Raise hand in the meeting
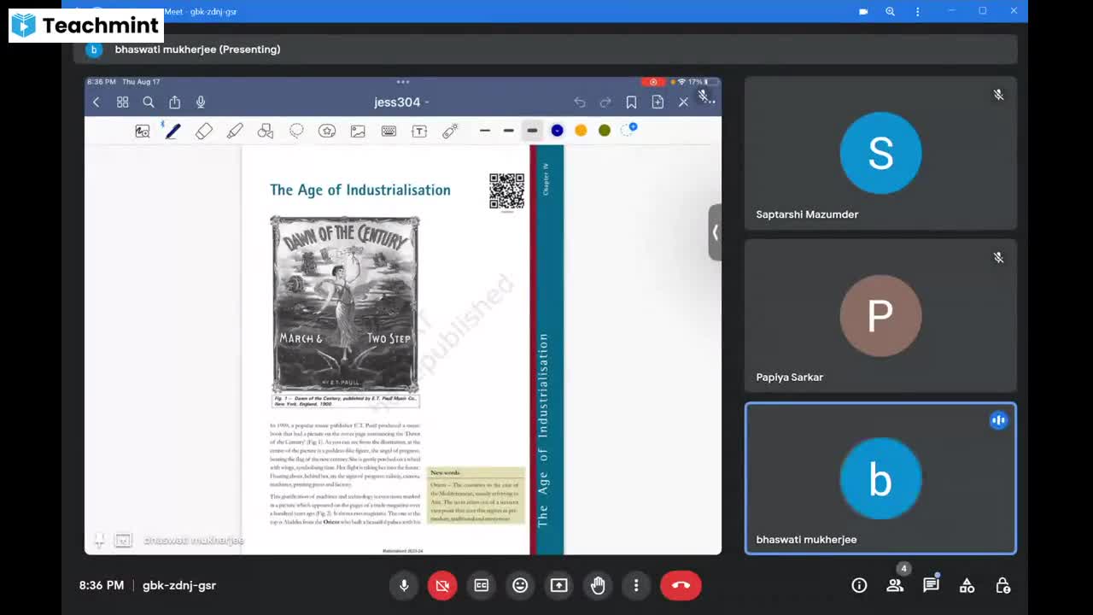This screenshot has width=1093, height=615. tap(598, 585)
